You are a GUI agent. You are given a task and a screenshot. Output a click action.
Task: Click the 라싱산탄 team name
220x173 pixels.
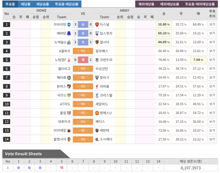[x=102, y=69]
